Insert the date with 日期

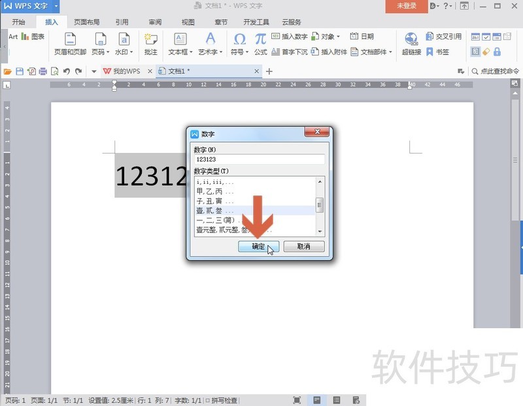tap(362, 37)
